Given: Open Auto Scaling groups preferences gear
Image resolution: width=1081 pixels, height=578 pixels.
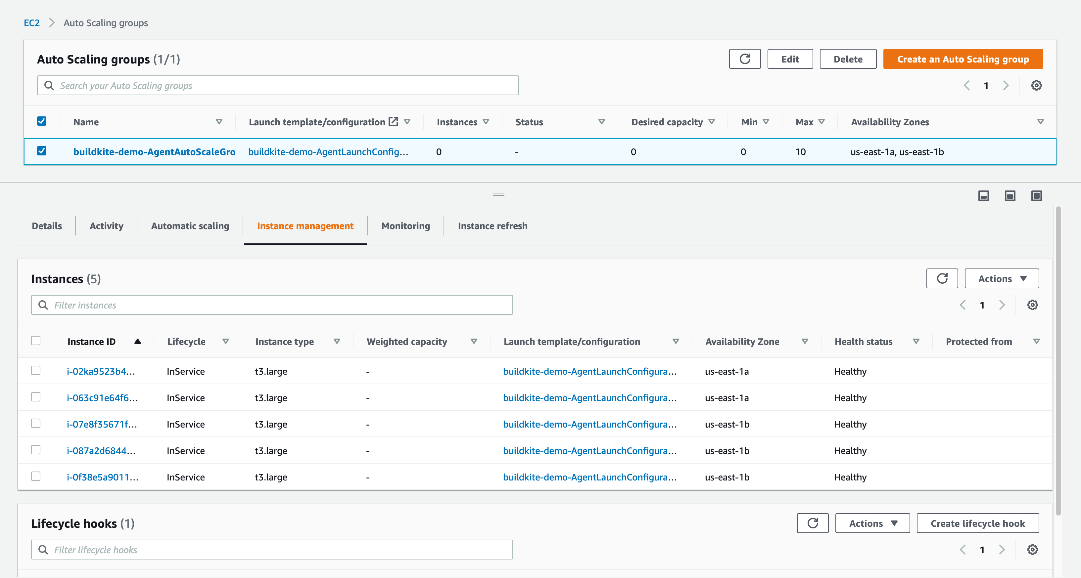Looking at the screenshot, I should click(1036, 85).
